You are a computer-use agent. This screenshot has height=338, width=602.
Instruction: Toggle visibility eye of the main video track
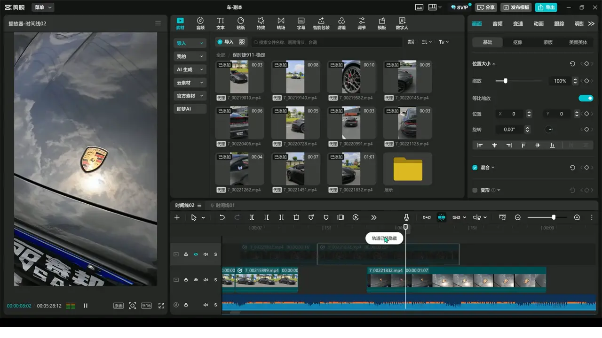pyautogui.click(x=196, y=280)
